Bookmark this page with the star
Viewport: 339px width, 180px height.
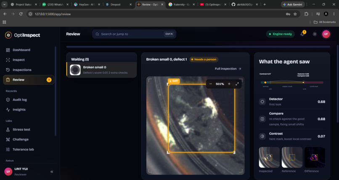295,14
